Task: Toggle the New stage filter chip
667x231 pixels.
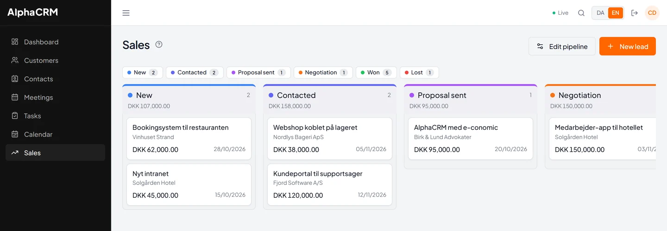Action: pyautogui.click(x=143, y=73)
